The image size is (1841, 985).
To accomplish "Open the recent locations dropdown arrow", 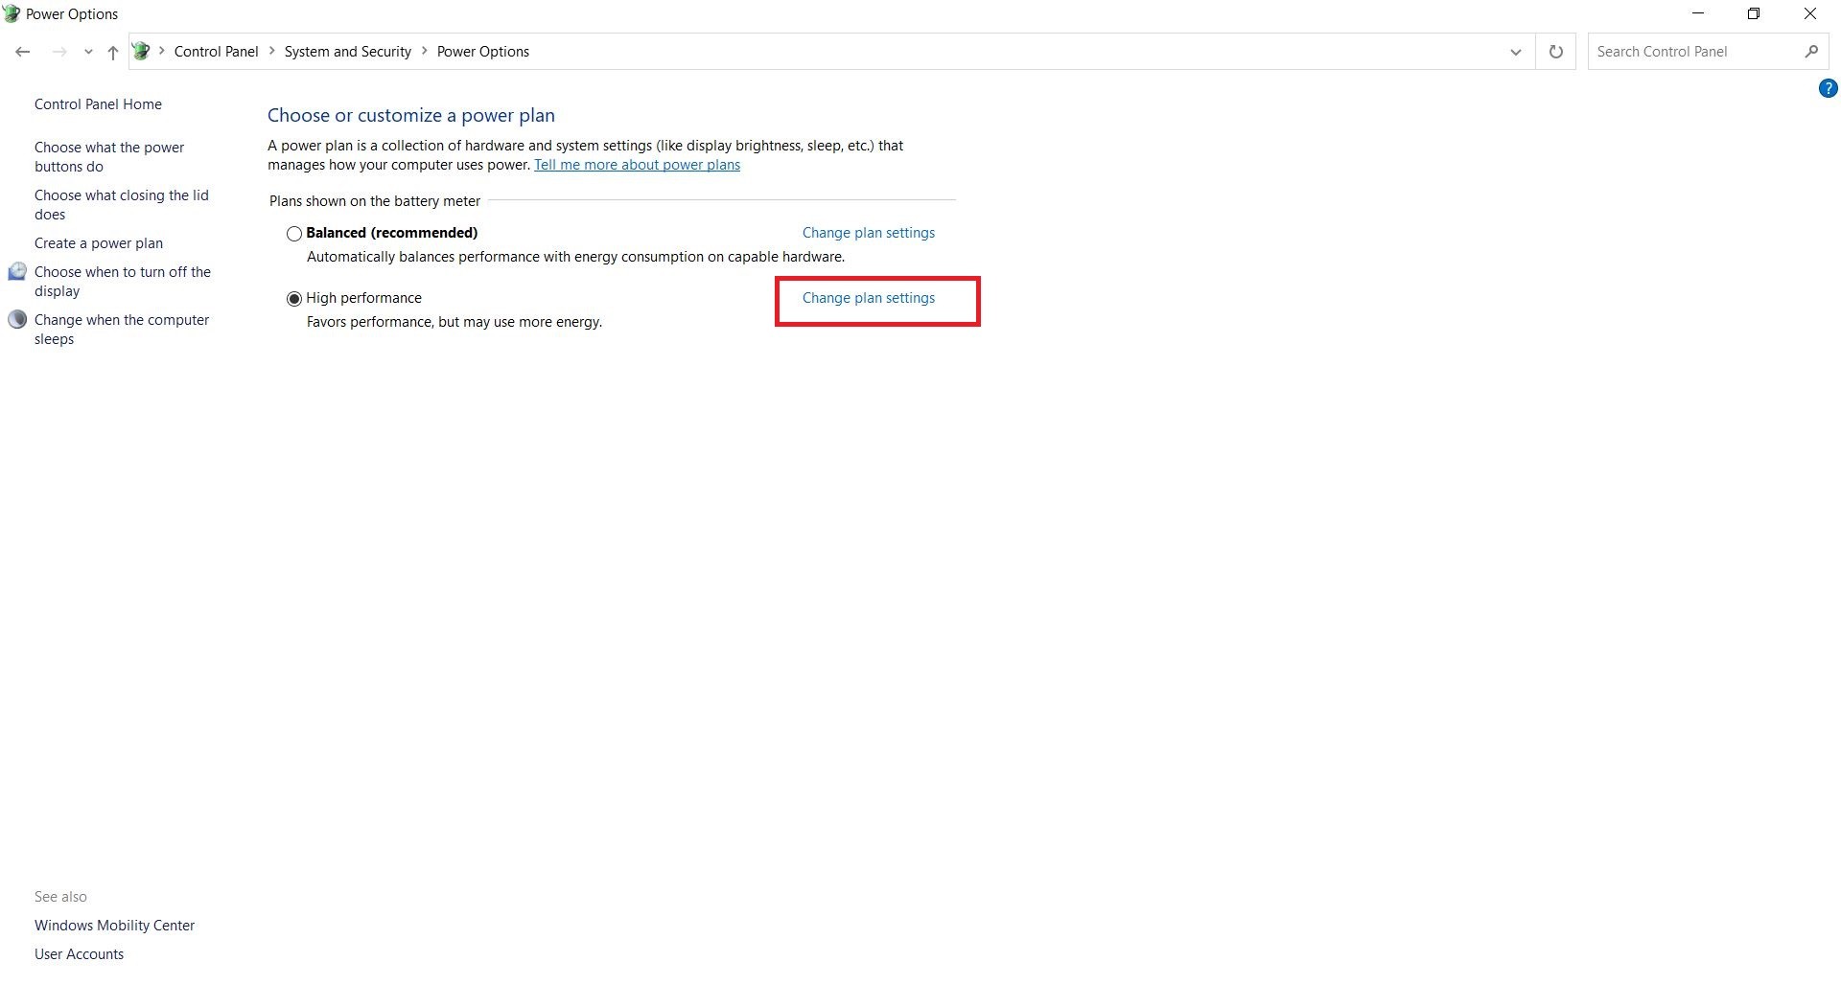I will point(88,52).
